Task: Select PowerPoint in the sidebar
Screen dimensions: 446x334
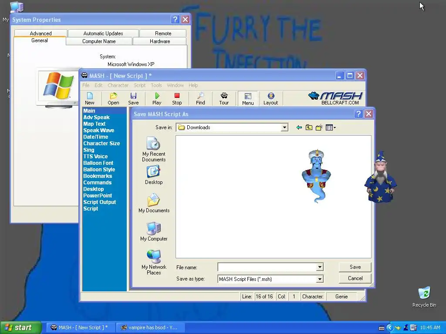Action: (98, 196)
